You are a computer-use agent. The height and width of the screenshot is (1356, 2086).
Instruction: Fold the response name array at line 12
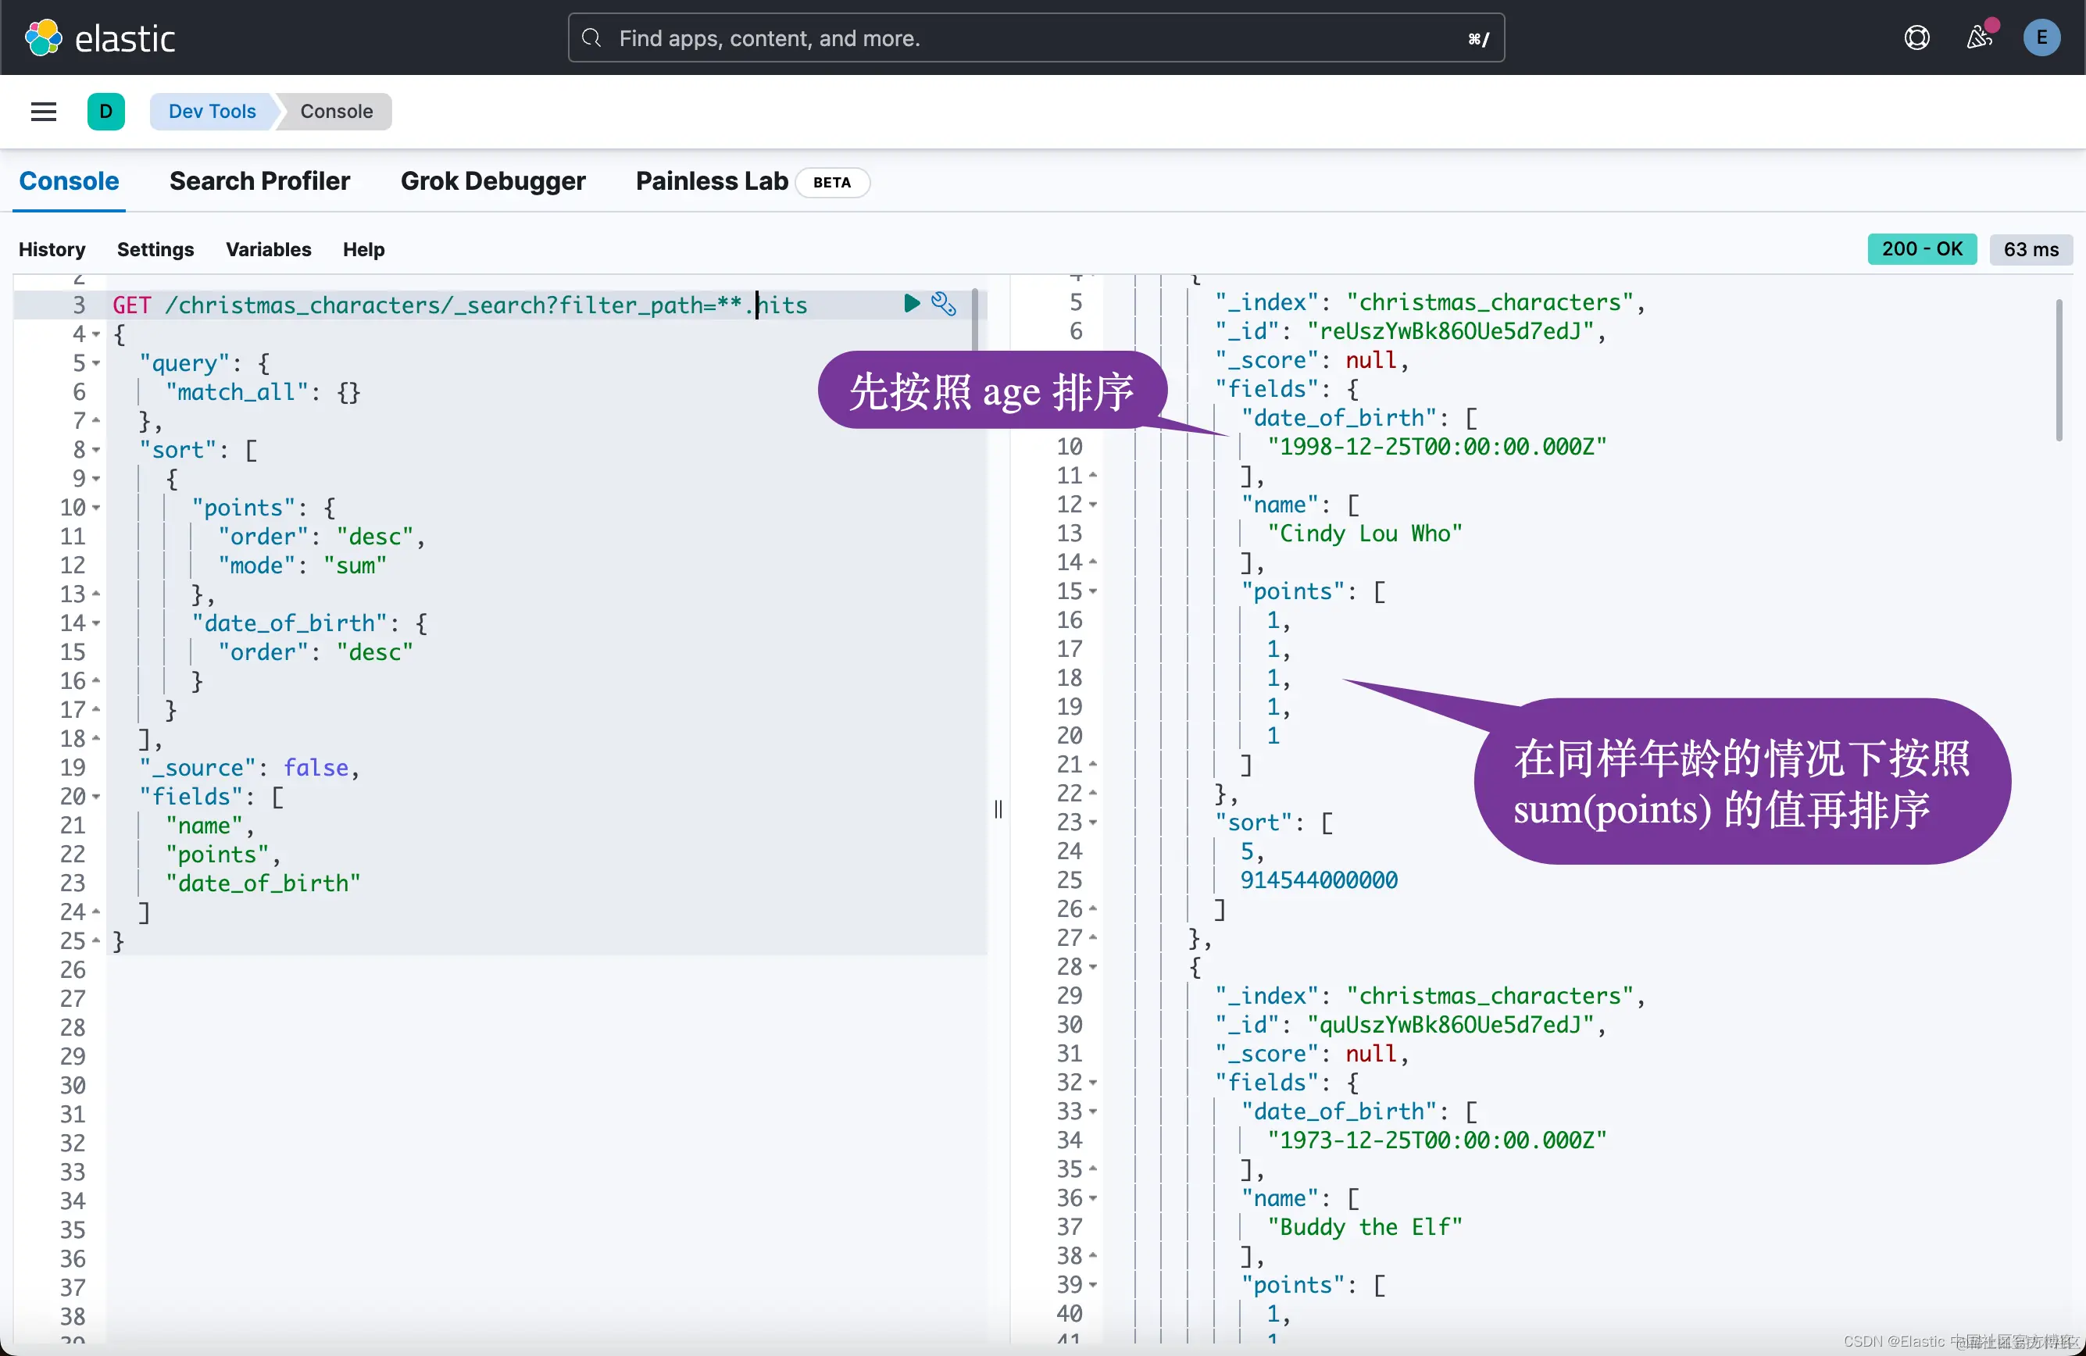[1093, 505]
